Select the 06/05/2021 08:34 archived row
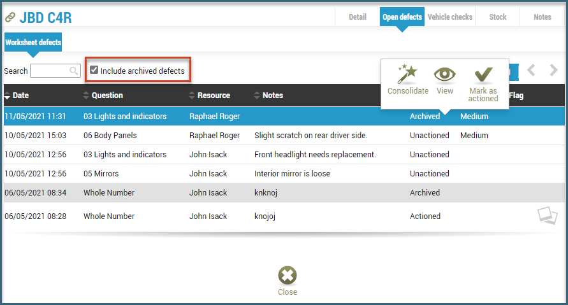This screenshot has width=568, height=305. [x=284, y=192]
